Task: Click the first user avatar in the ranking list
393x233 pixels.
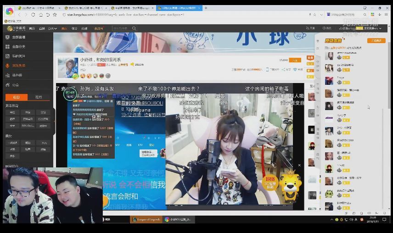Action: pos(329,56)
